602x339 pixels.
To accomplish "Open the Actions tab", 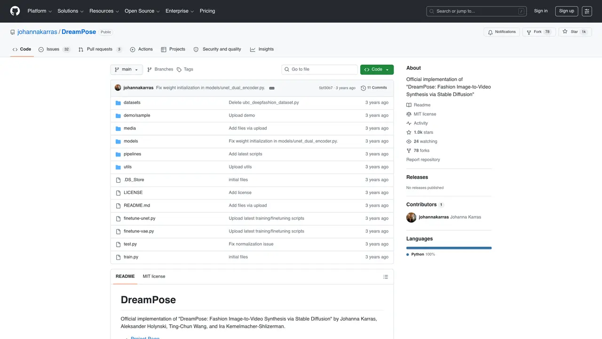I will point(141,49).
